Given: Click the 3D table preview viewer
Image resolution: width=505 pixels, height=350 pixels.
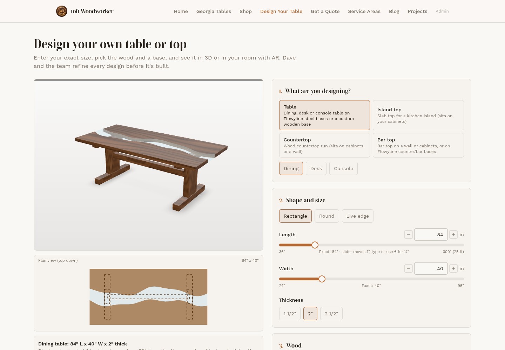Looking at the screenshot, I should click(148, 165).
